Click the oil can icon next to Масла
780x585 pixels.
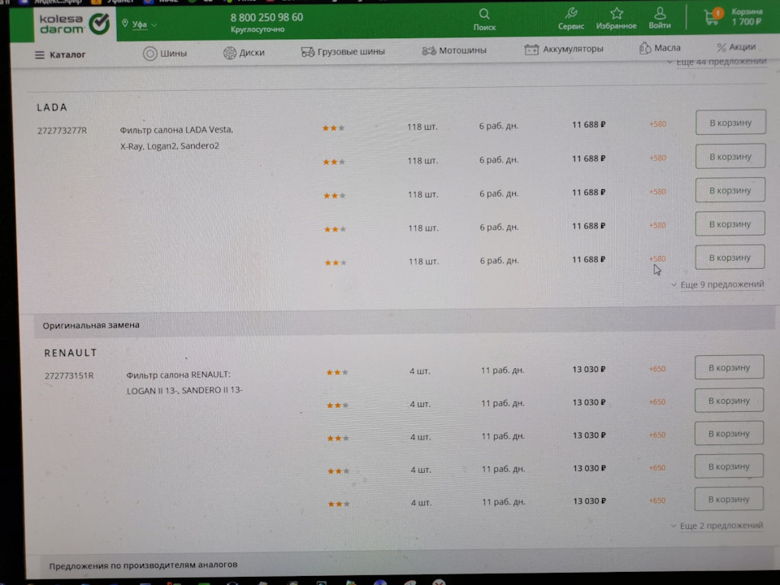tap(644, 48)
